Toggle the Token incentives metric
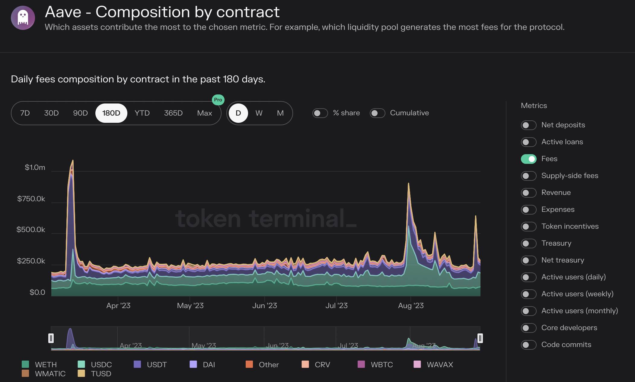 point(528,227)
